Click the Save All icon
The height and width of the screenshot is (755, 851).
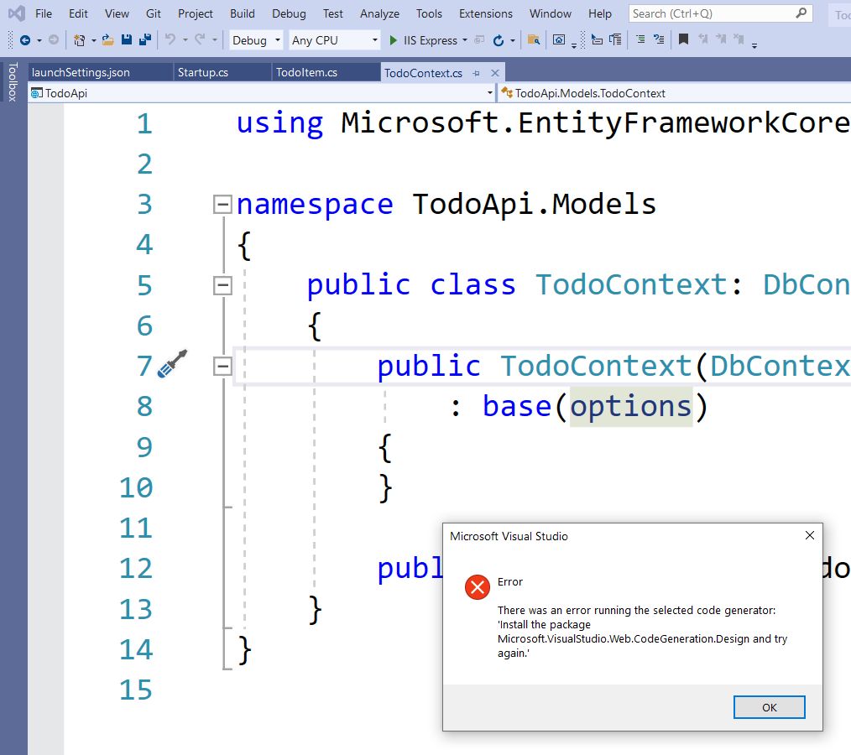[x=145, y=39]
